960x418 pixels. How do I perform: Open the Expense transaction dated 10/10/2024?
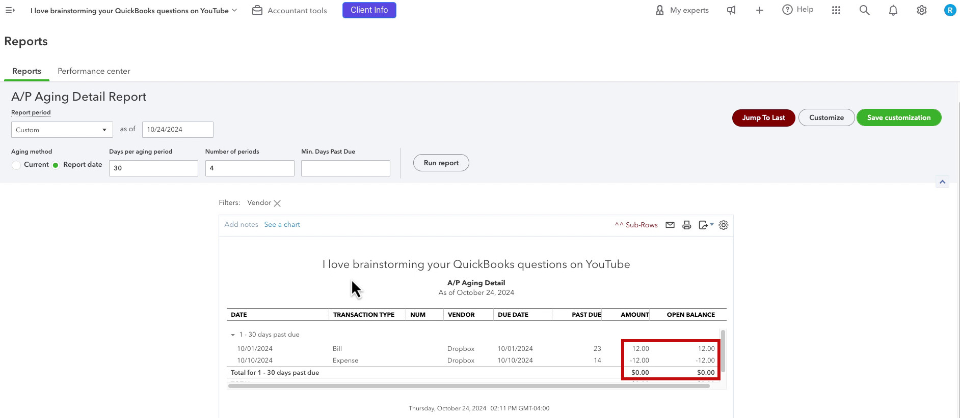345,361
